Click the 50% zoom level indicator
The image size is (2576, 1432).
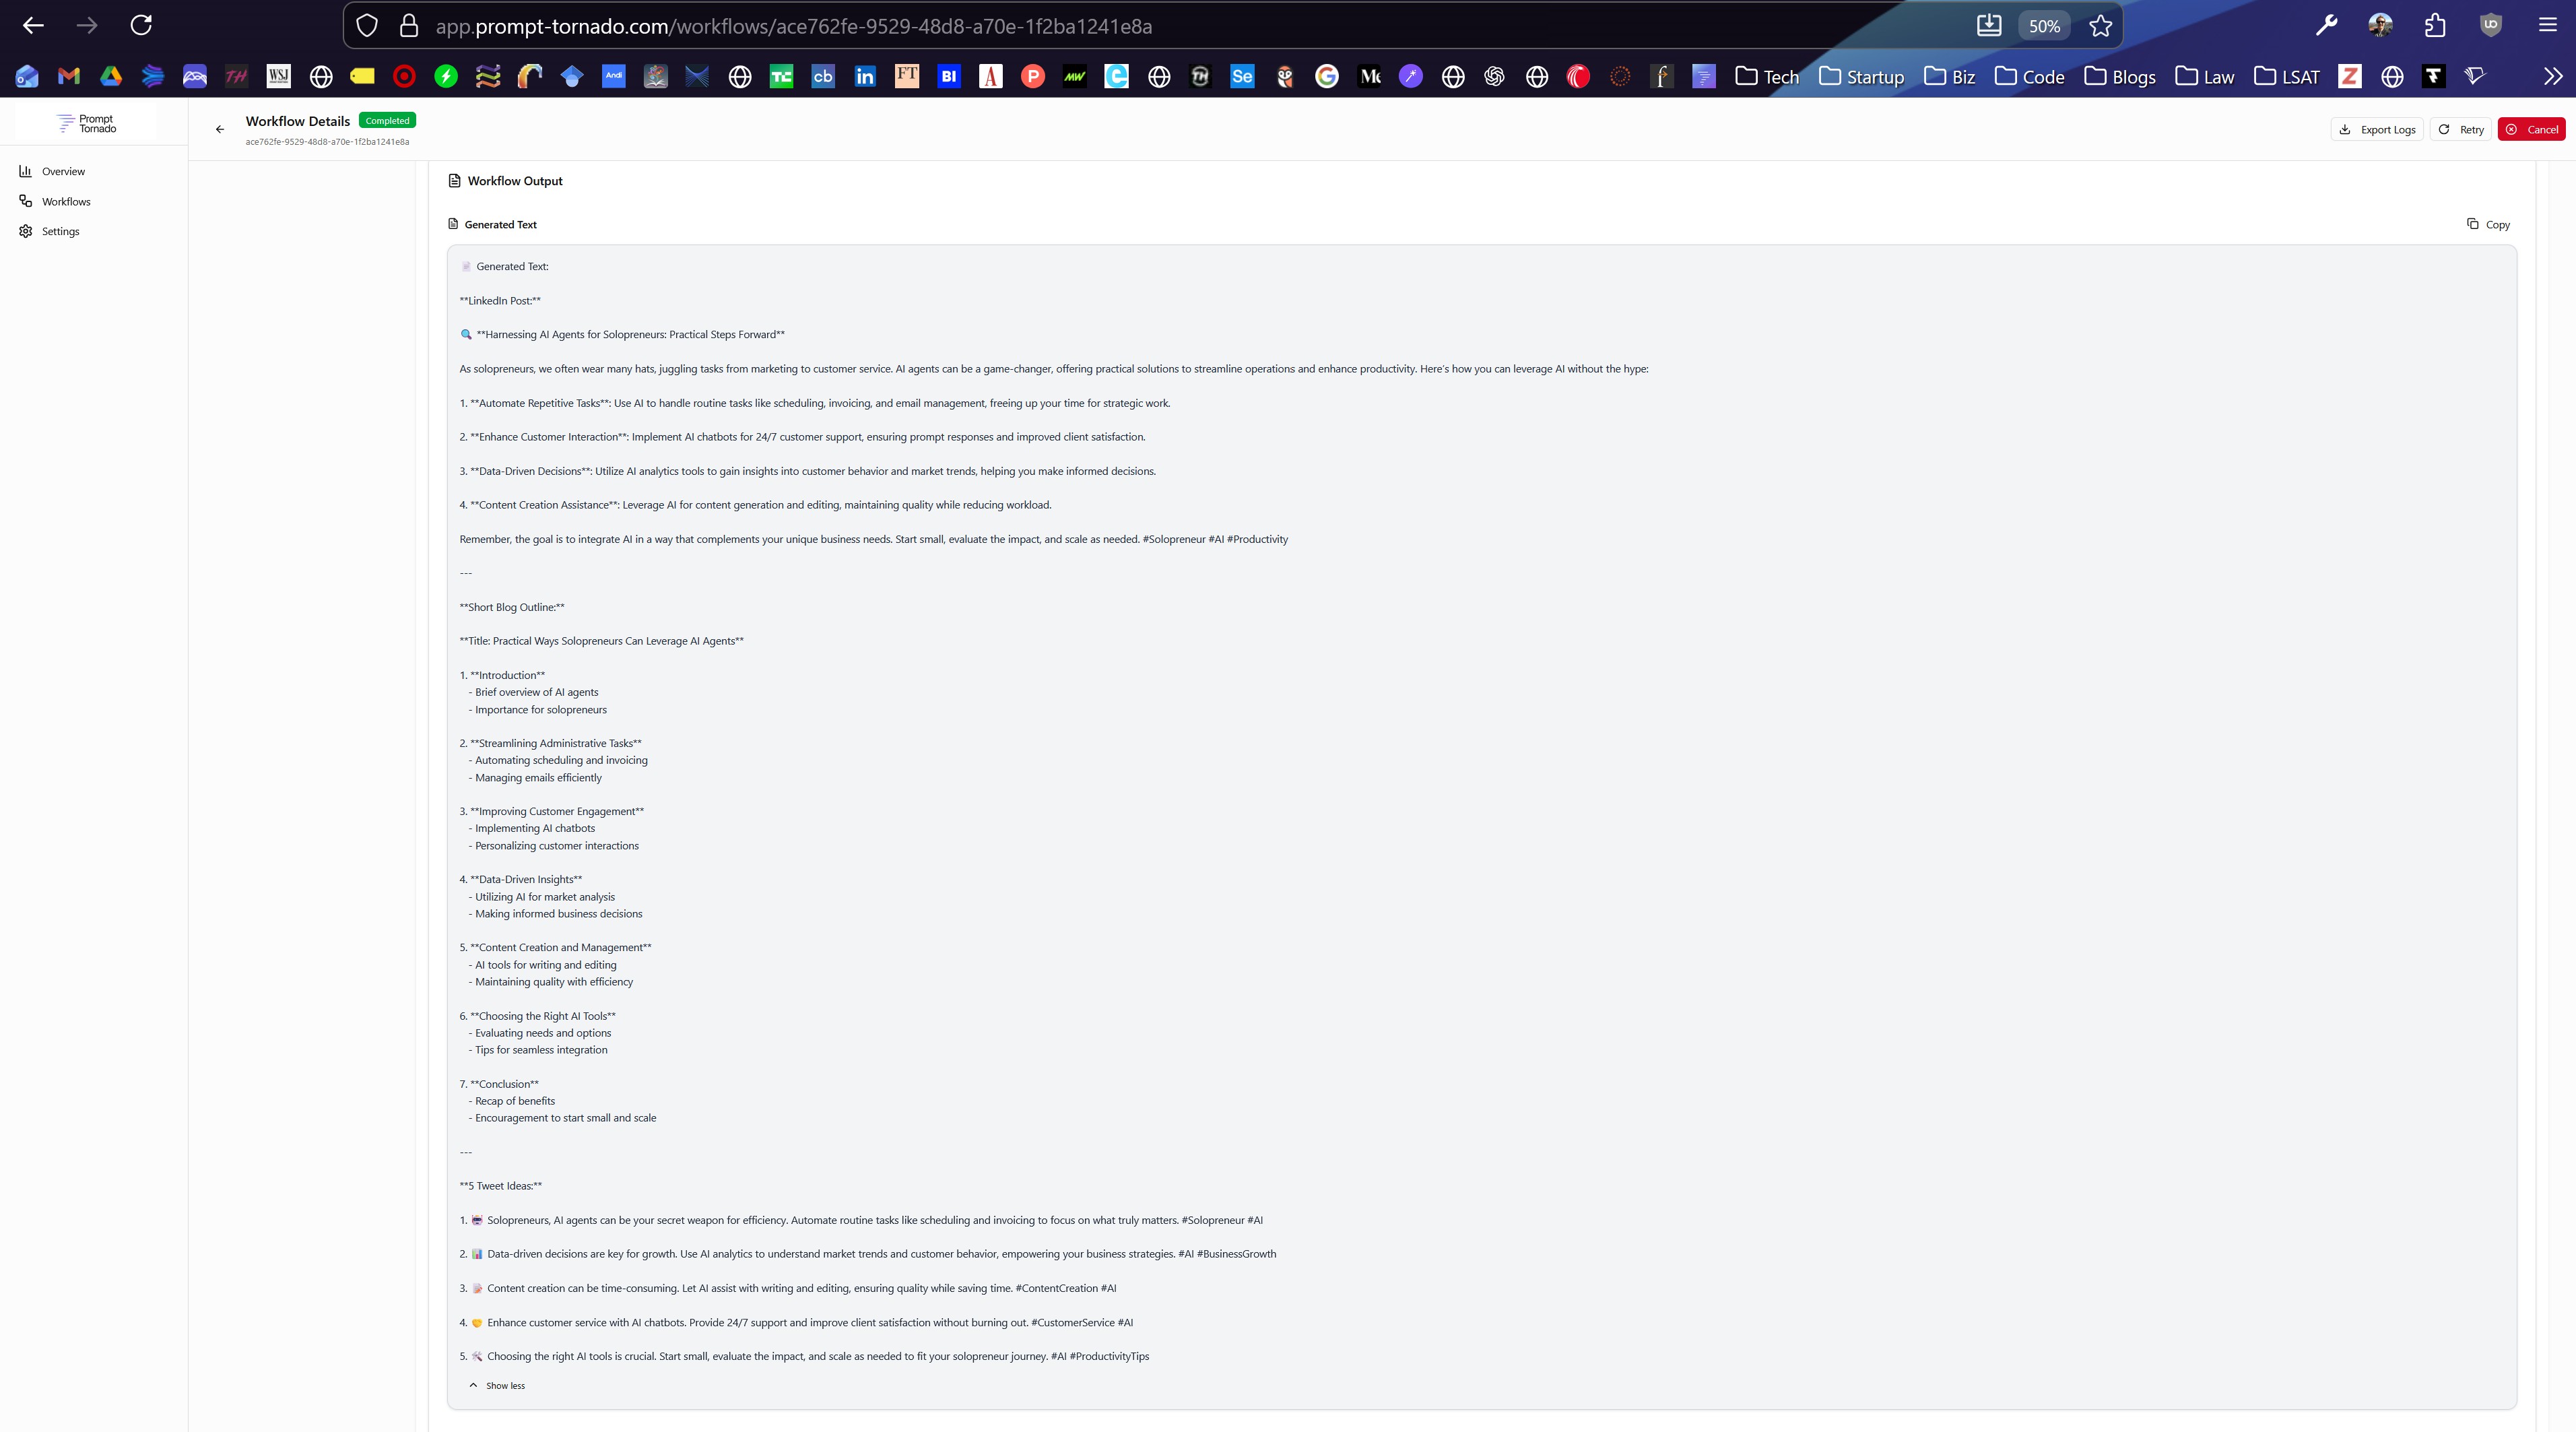click(x=2044, y=26)
